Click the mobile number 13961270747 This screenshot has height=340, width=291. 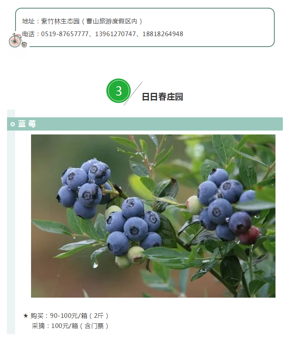(115, 34)
